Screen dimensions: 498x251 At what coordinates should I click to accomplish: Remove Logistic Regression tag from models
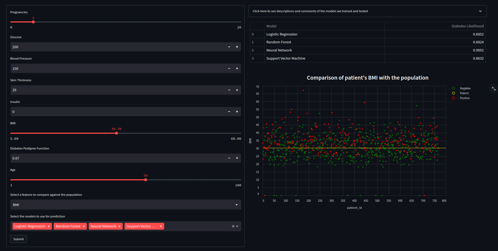coord(49,226)
